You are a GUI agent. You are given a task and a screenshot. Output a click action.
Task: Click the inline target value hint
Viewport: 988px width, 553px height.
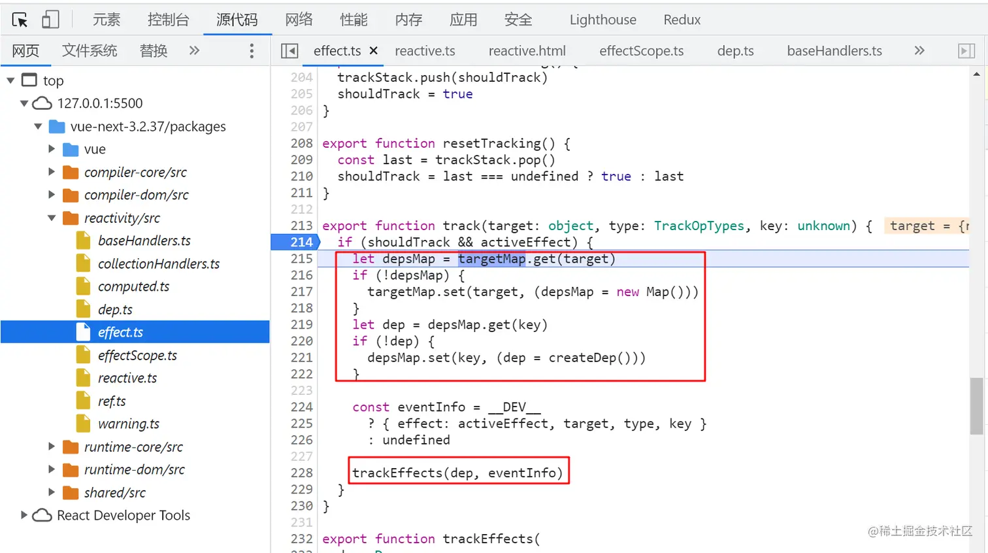(x=927, y=226)
